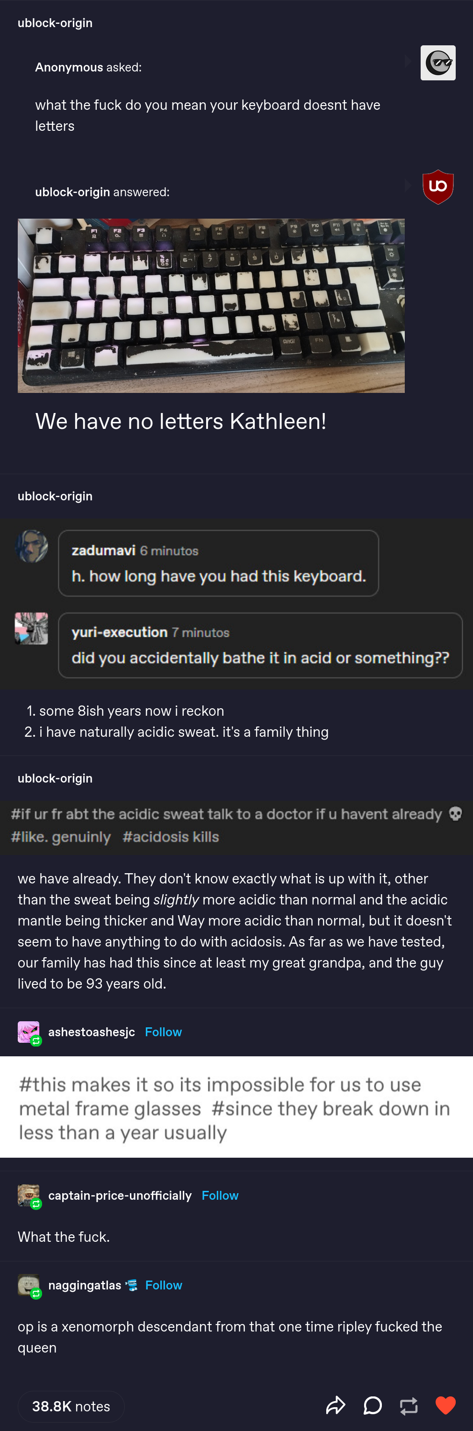Open ashestoashesjc's profile avatar

tap(29, 1032)
